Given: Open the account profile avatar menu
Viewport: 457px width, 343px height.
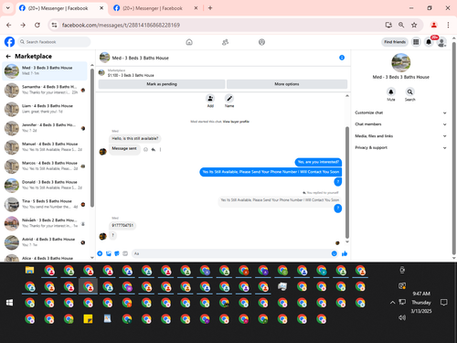Looking at the screenshot, I should point(441,42).
